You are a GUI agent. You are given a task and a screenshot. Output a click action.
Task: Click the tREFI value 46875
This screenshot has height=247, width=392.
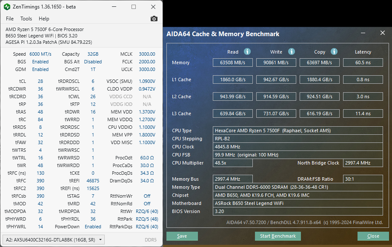(x=93, y=181)
